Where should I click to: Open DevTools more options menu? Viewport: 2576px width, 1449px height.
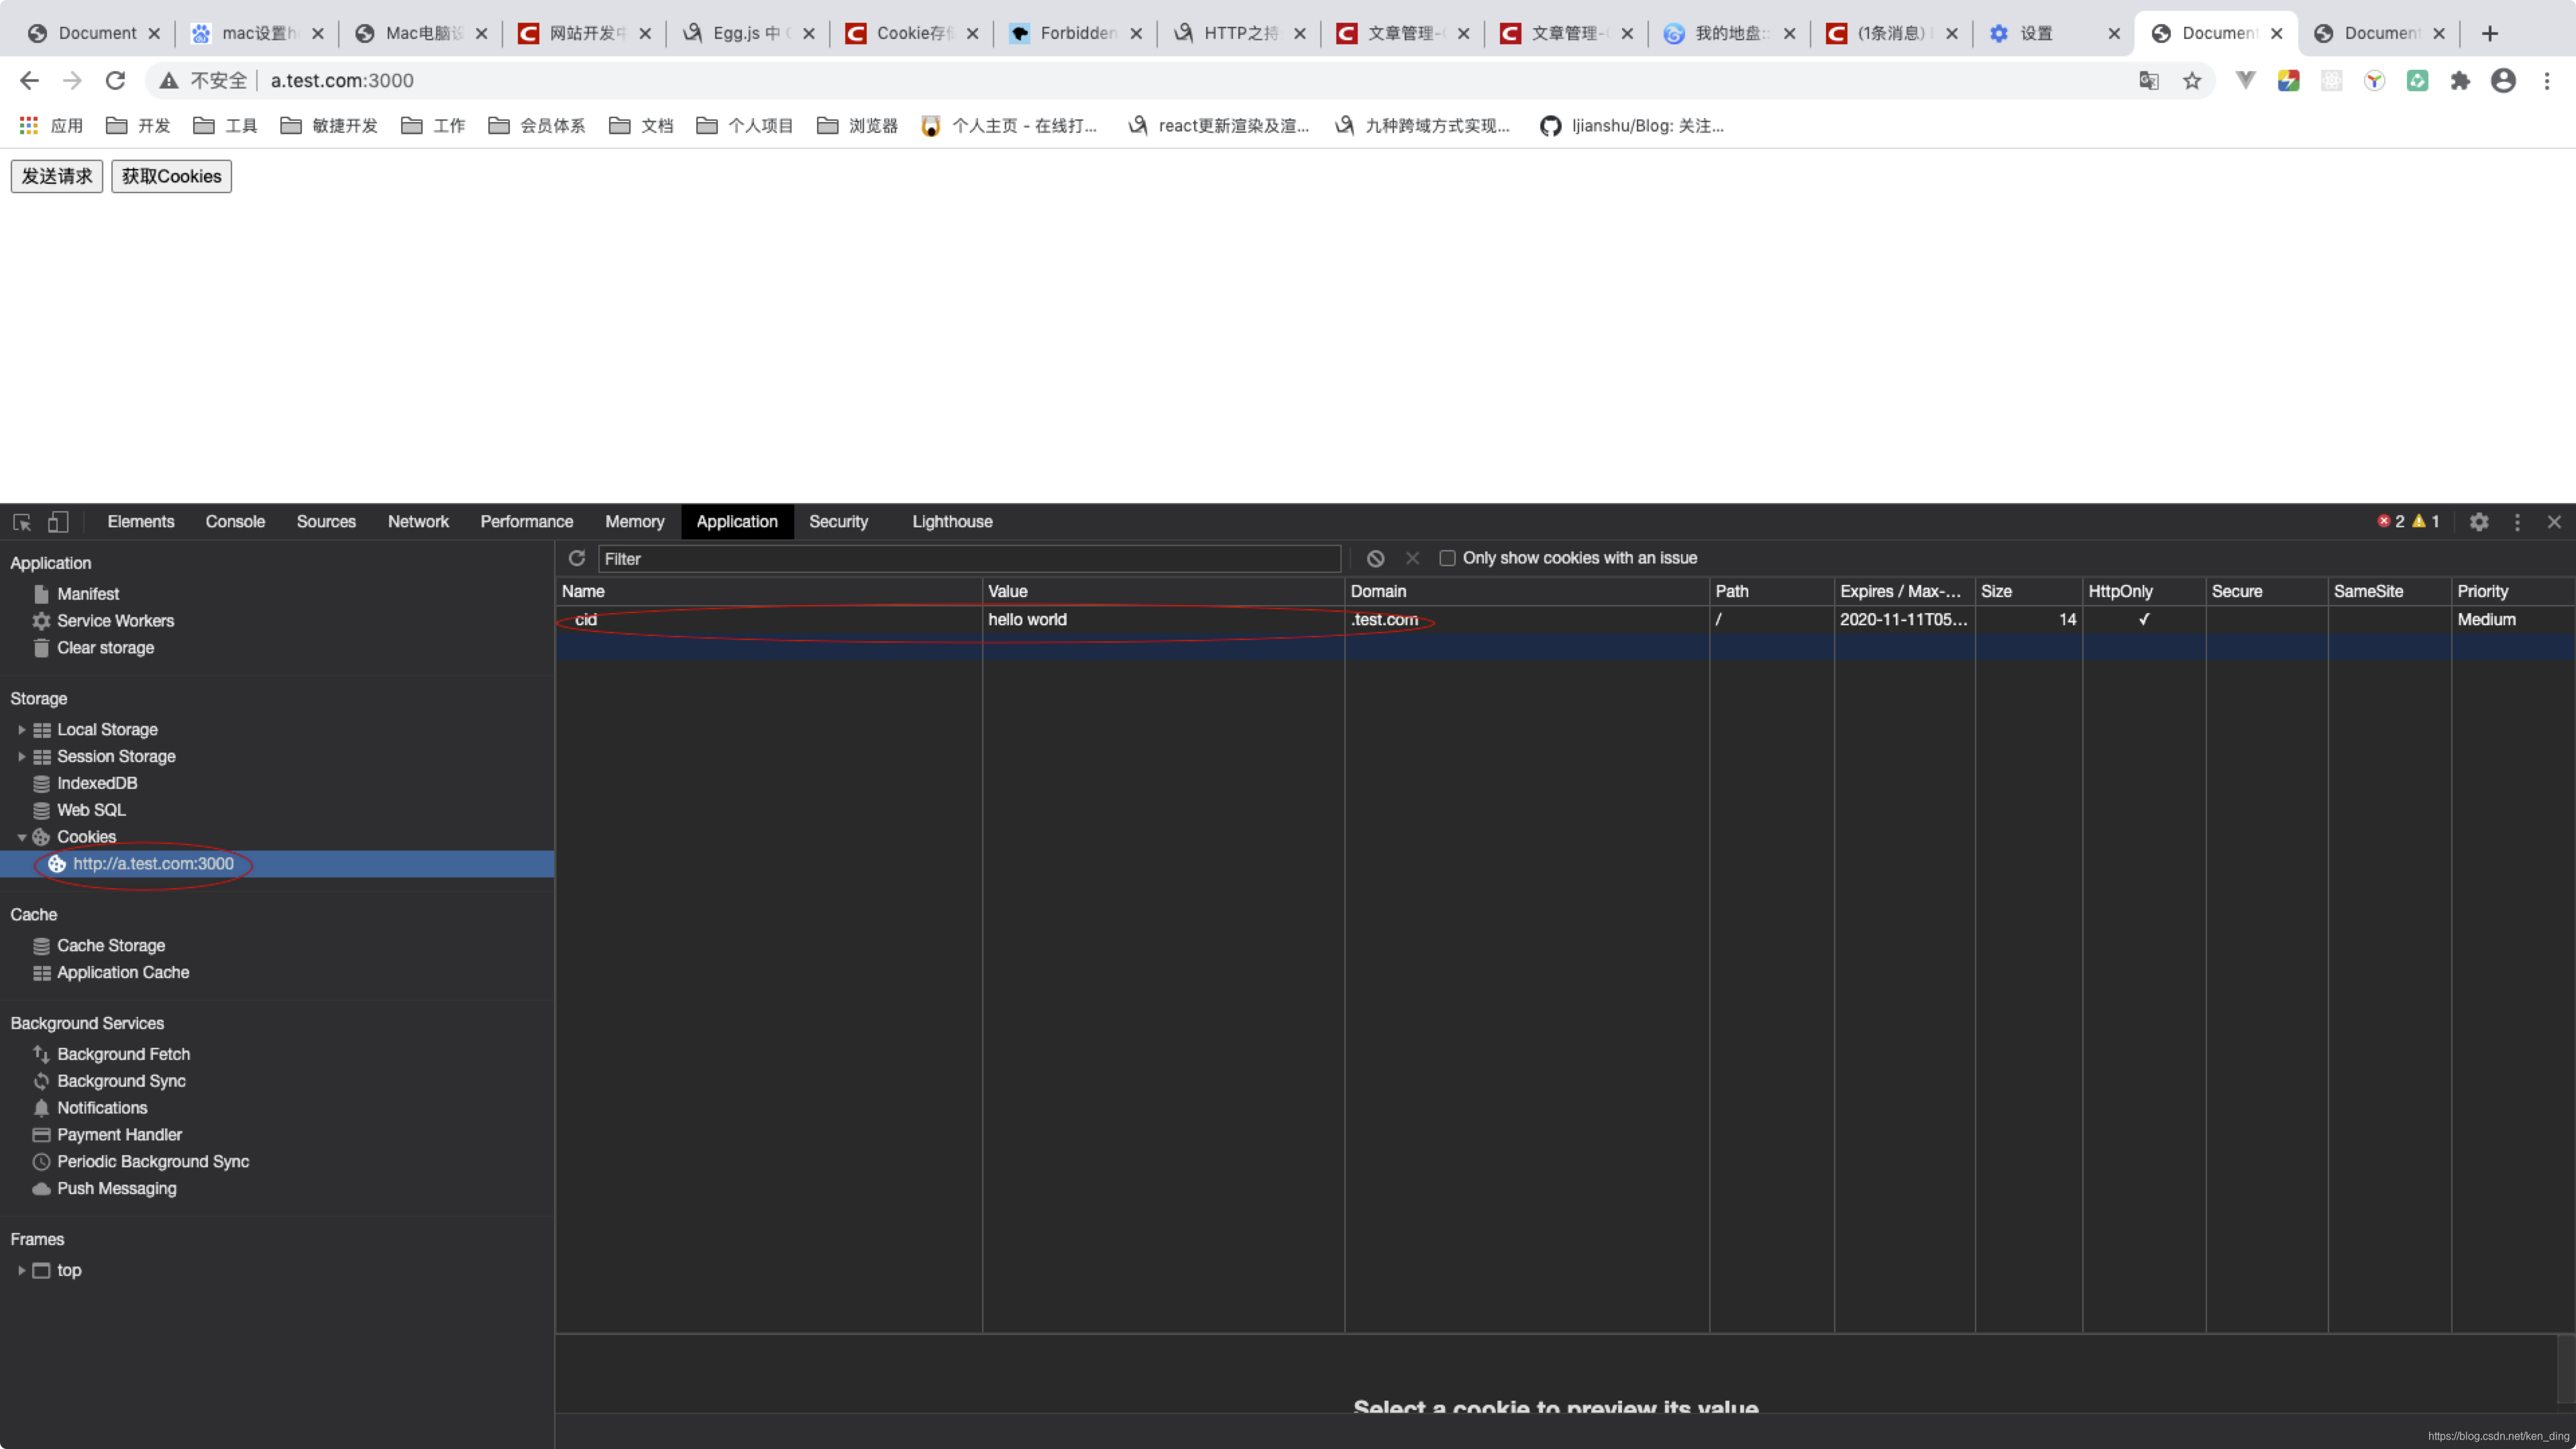(x=2518, y=522)
